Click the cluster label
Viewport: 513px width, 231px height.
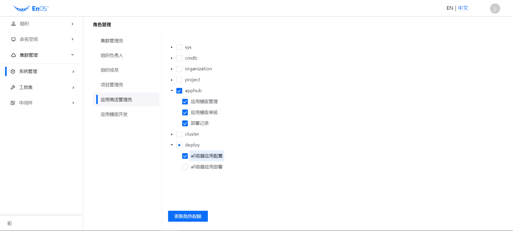(x=192, y=134)
